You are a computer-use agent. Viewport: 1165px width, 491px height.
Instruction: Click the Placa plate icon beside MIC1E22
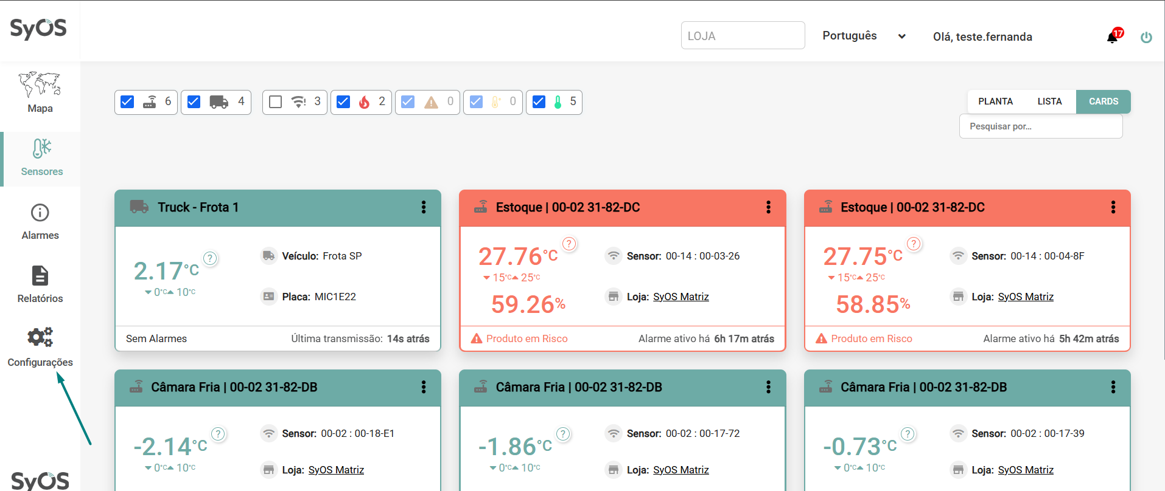pyautogui.click(x=268, y=297)
